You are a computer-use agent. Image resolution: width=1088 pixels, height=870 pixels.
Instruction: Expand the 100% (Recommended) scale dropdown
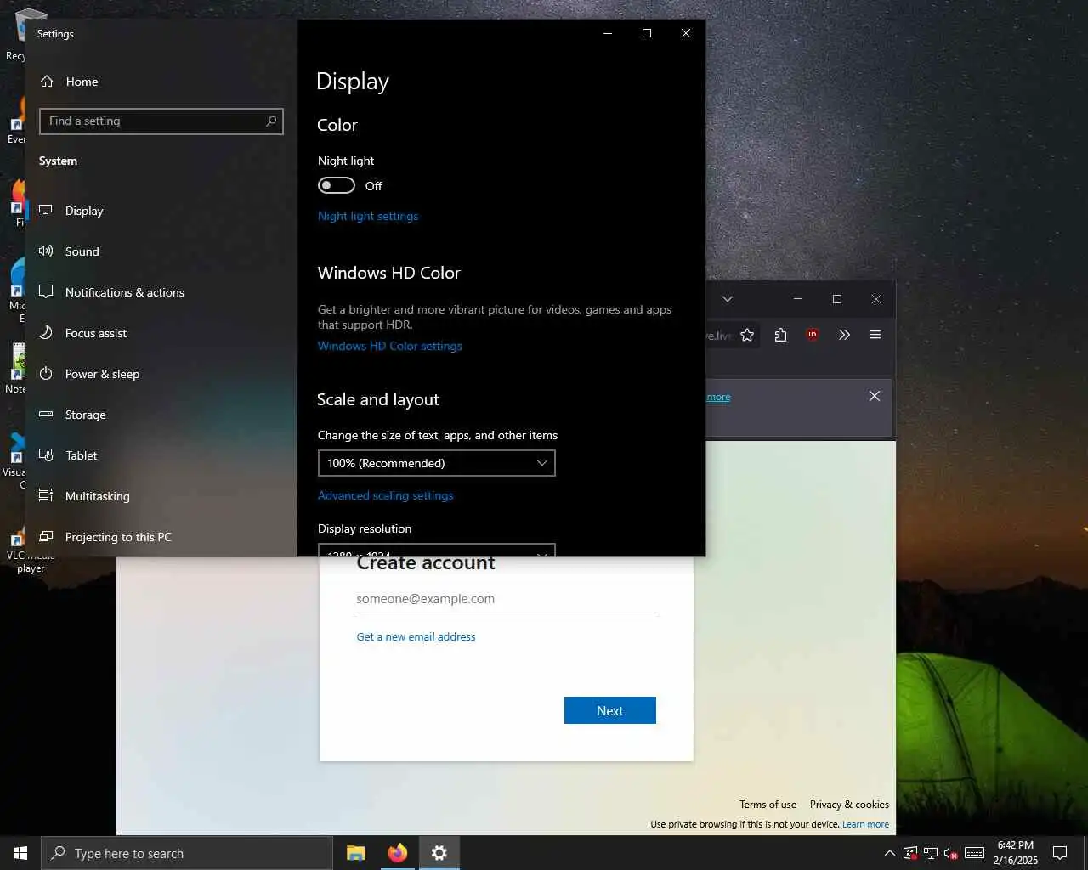click(x=436, y=463)
